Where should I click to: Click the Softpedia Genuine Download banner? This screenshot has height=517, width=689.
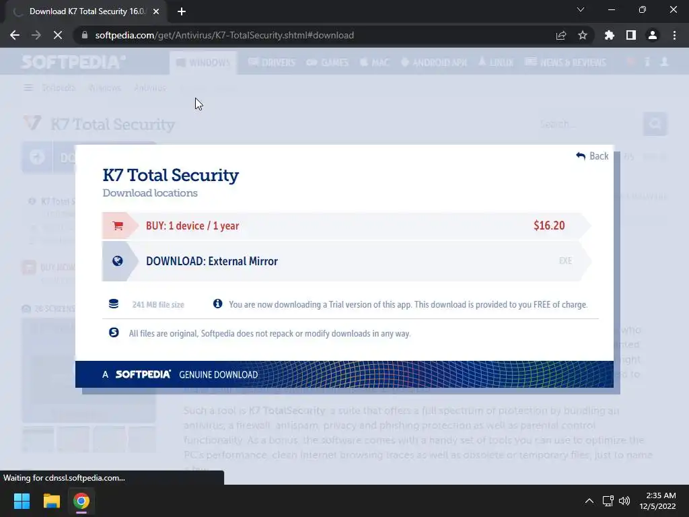[344, 374]
